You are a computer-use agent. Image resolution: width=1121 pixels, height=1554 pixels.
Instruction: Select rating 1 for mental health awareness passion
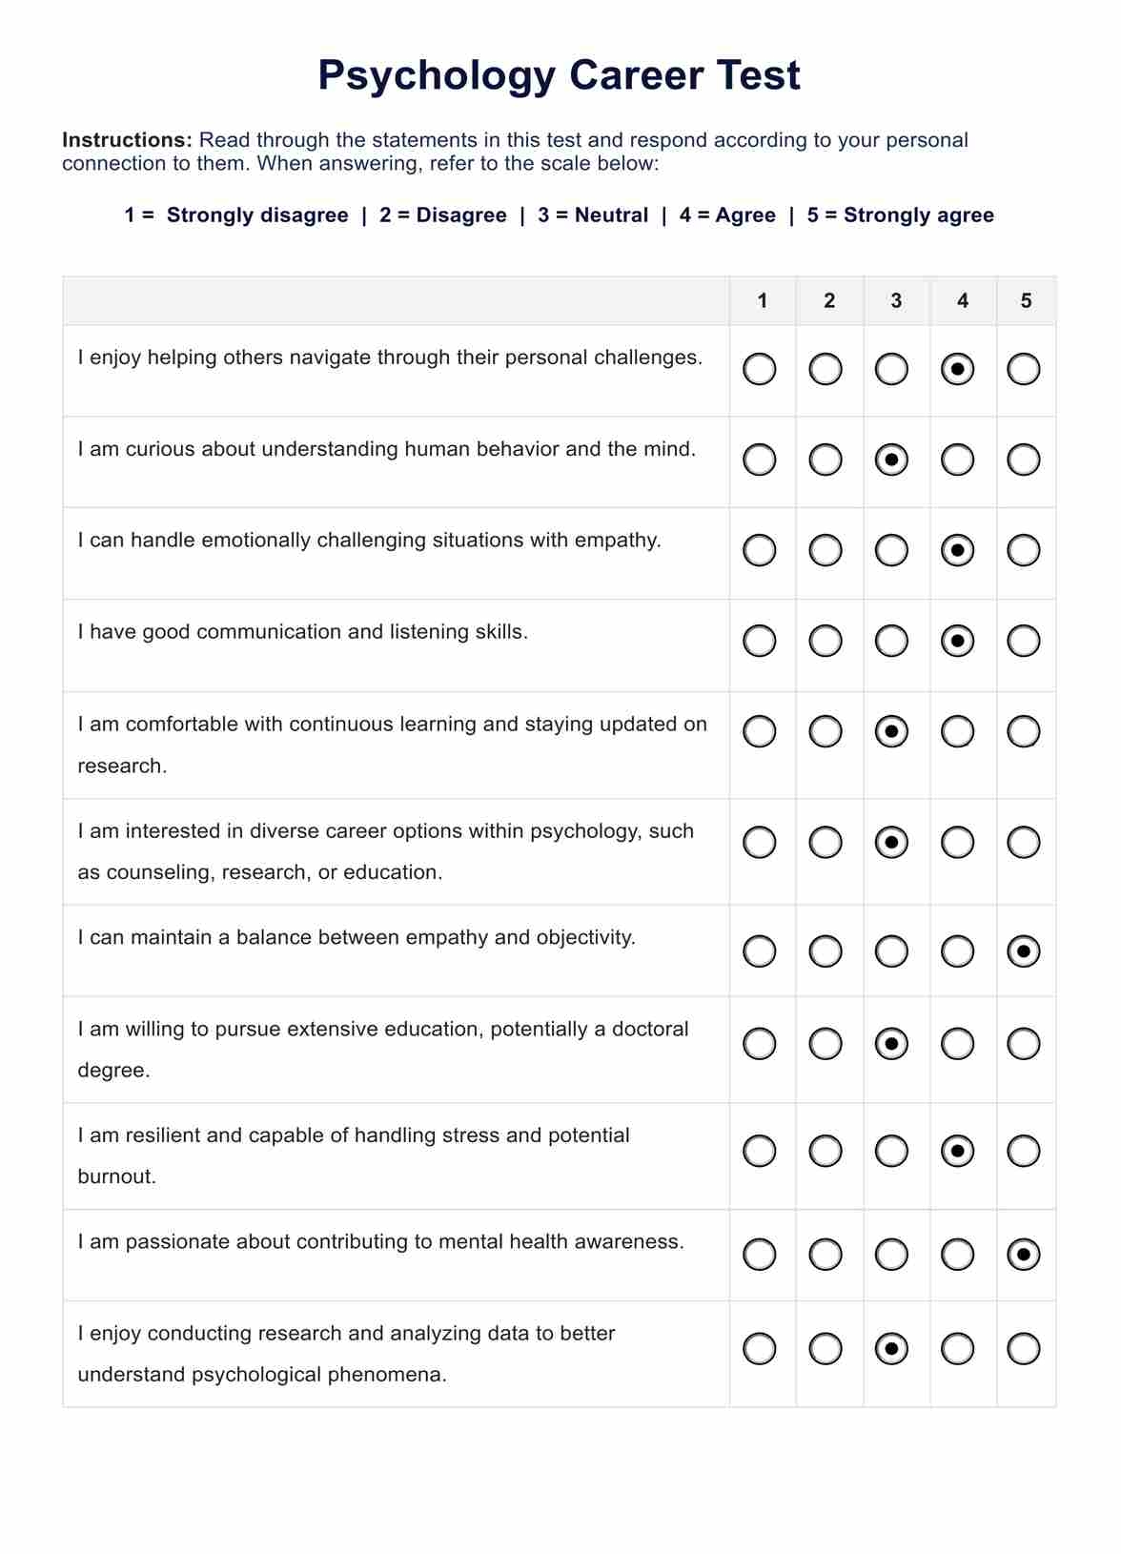tap(759, 1255)
